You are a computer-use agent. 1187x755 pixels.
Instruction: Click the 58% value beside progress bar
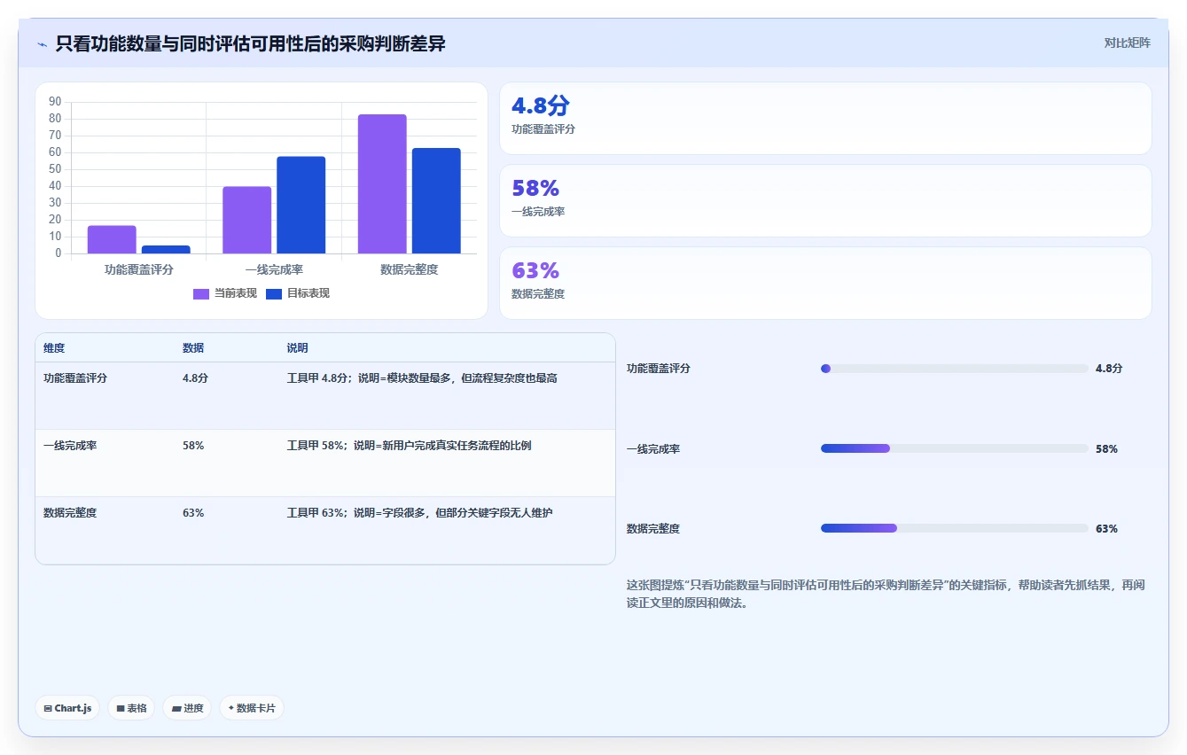1106,449
